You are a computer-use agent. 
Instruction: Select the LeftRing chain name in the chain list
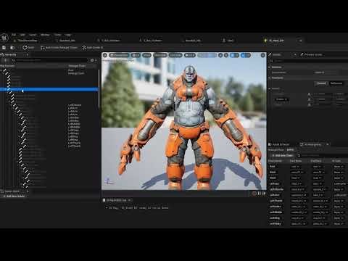point(275,218)
